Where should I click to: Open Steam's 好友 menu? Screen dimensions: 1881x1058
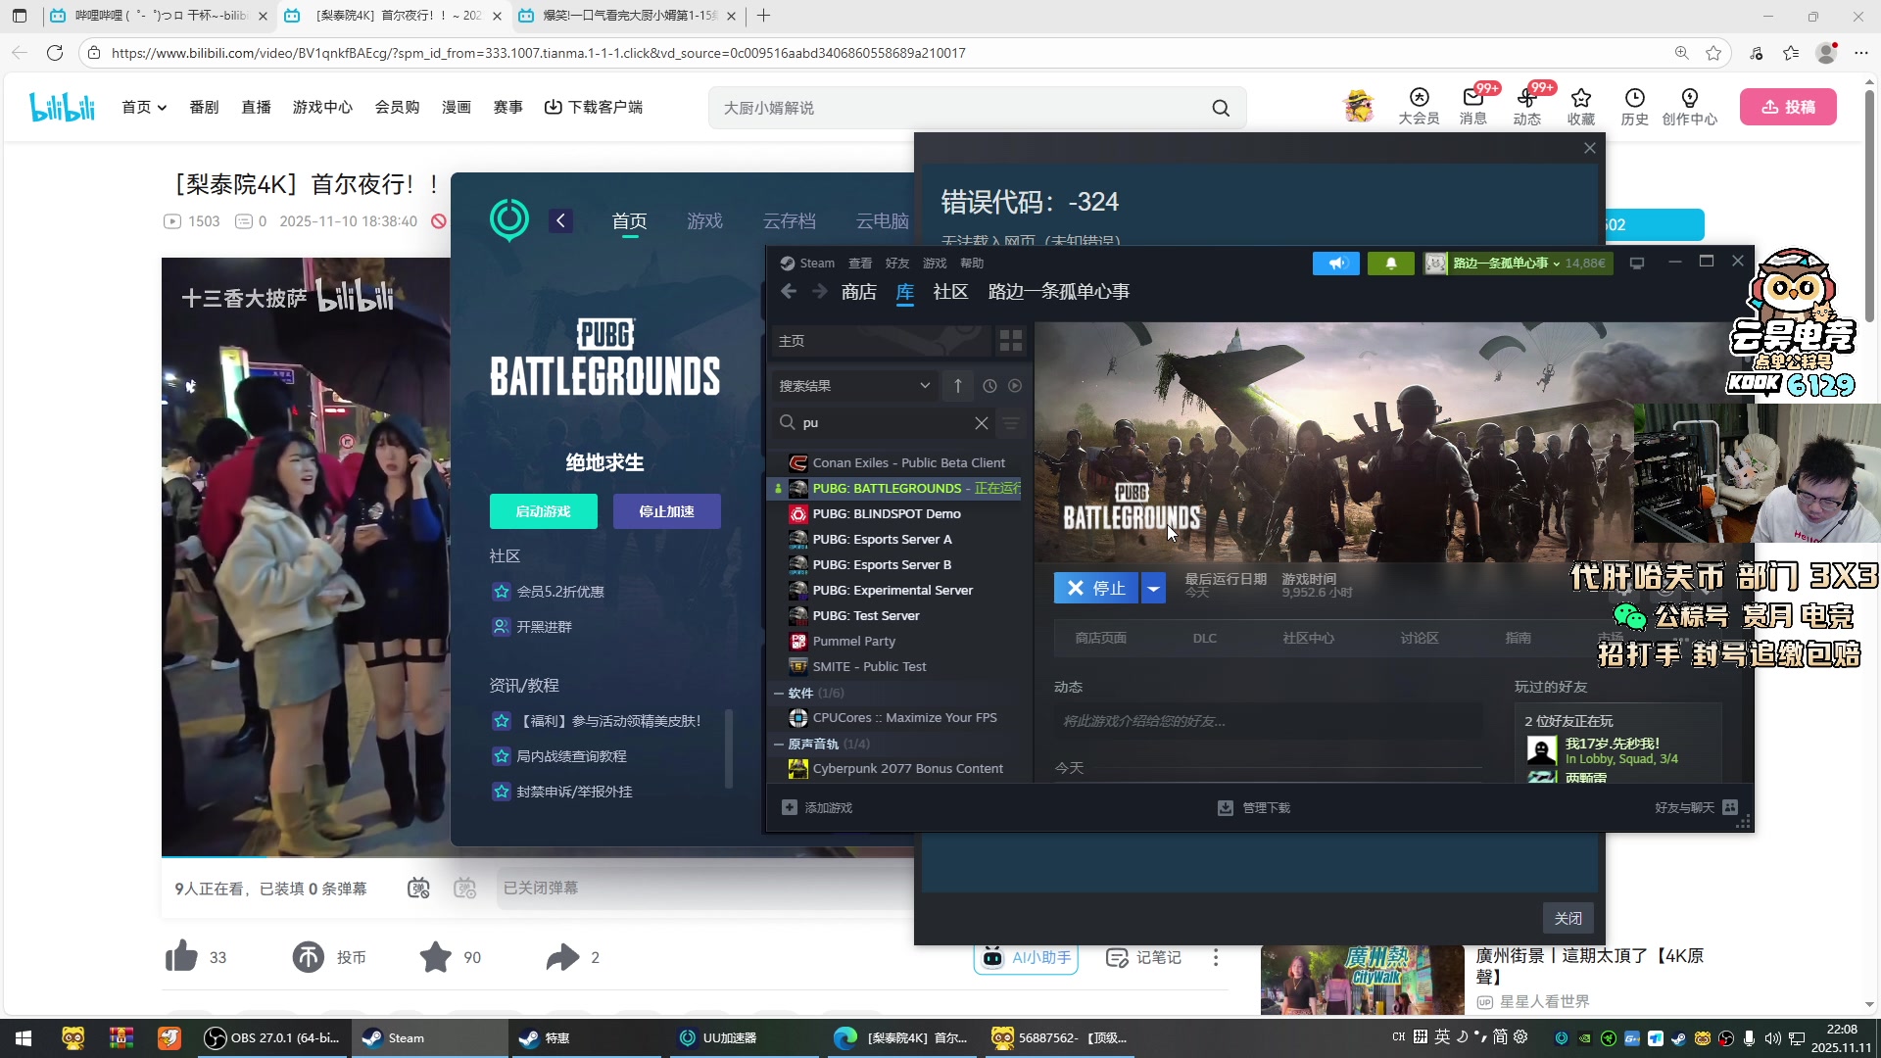[896, 264]
